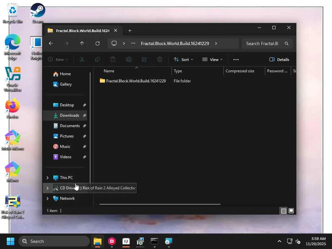This screenshot has width=332, height=249.
Task: Select Network in the navigation pane
Action: (x=67, y=198)
